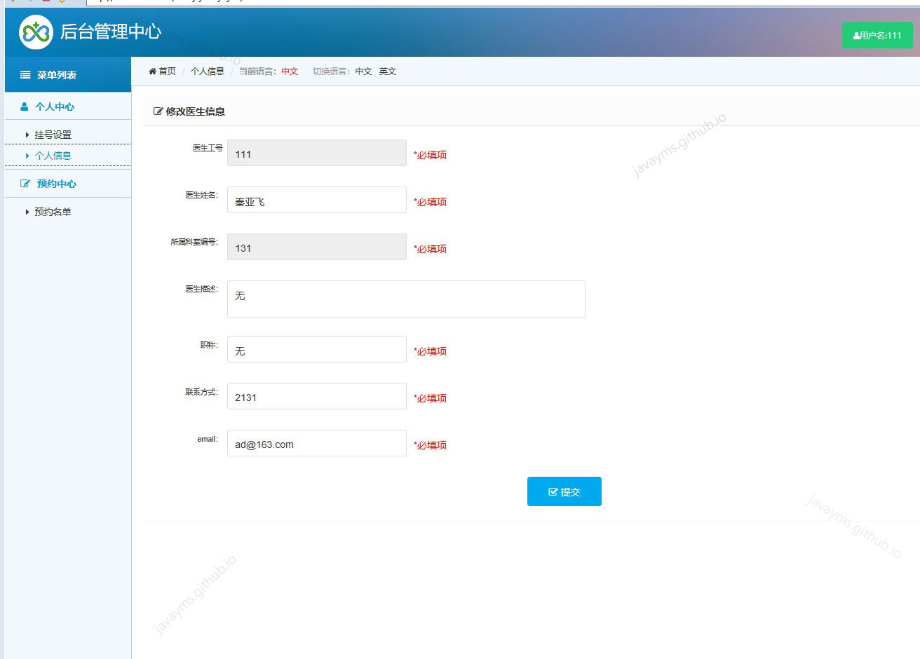Click the checkmark icon inside the 提交 button
The width and height of the screenshot is (920, 659).
coord(553,491)
